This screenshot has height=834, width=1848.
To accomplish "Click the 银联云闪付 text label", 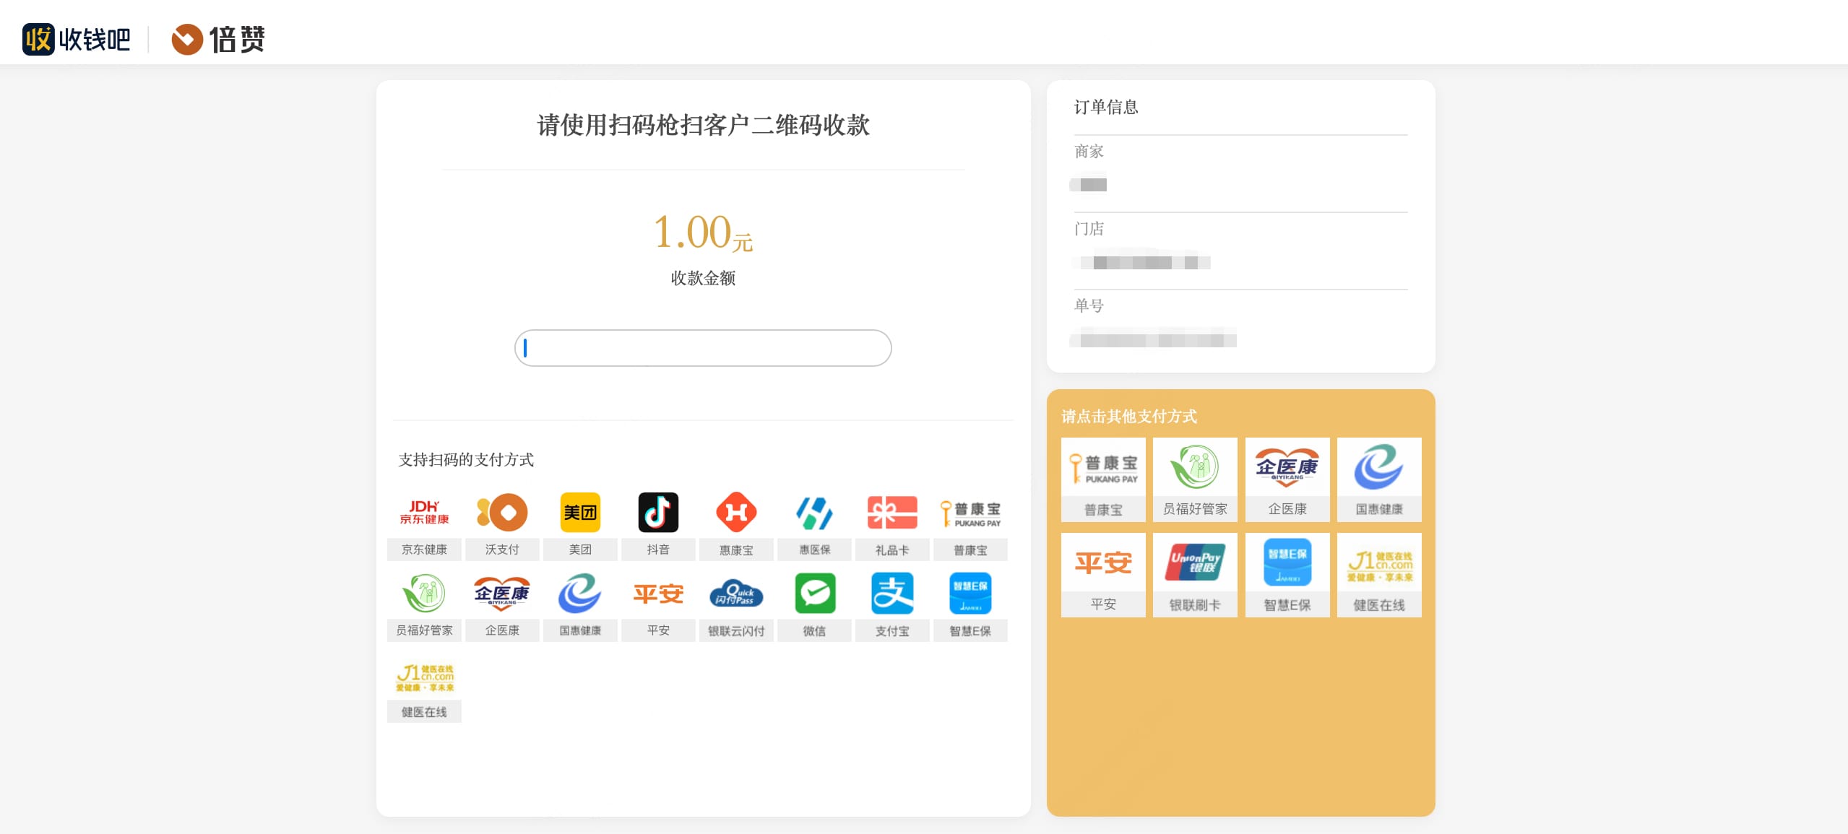I will 736,631.
